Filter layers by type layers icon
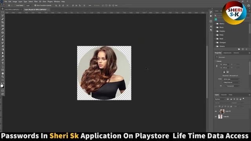Image resolution: width=251 pixels, height=141 pixels. pyautogui.click(x=234, y=99)
